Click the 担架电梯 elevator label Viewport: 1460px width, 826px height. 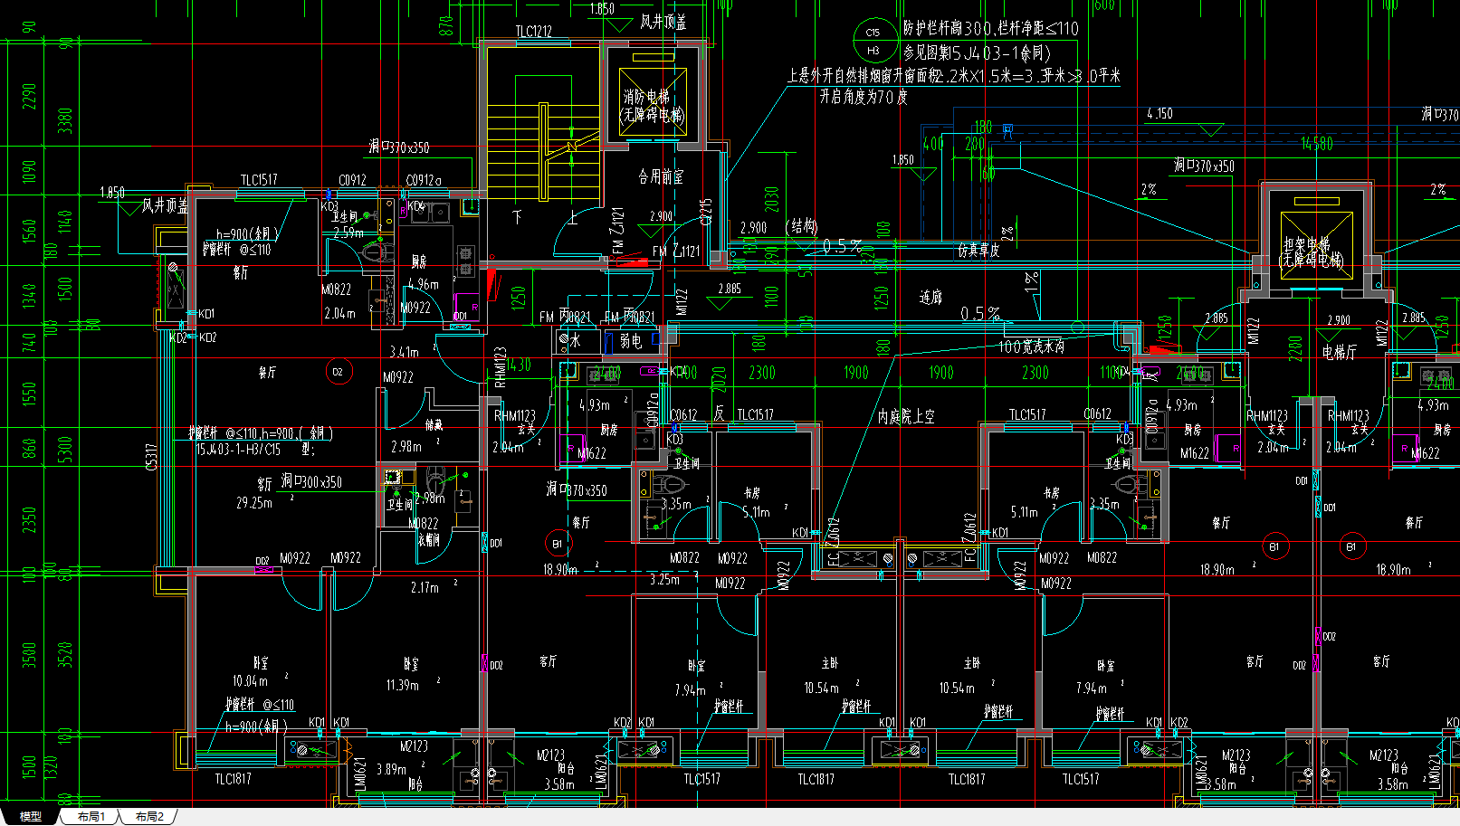(1306, 244)
